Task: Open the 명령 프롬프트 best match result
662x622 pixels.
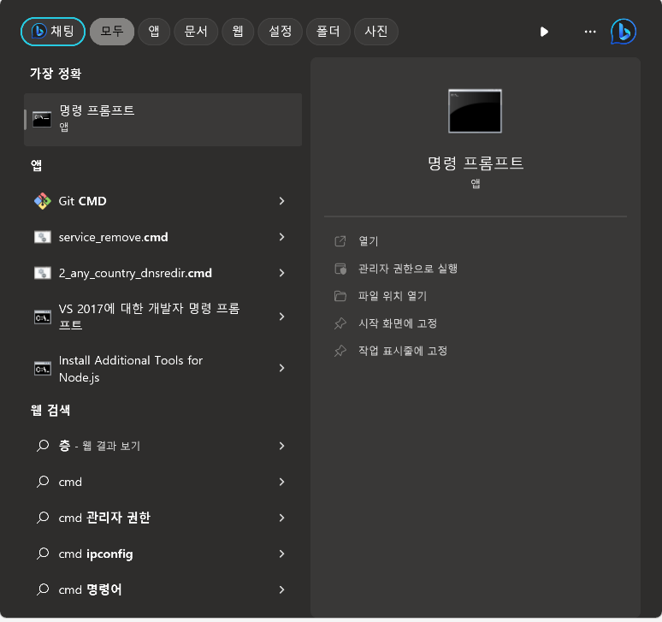Action: coord(163,120)
